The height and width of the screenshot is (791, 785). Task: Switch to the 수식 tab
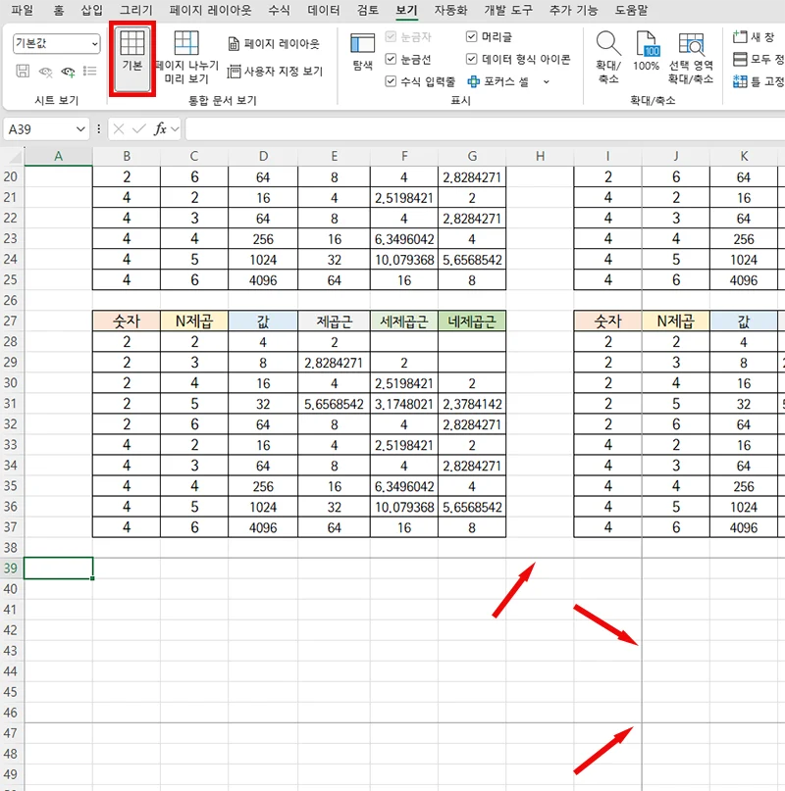[x=280, y=10]
